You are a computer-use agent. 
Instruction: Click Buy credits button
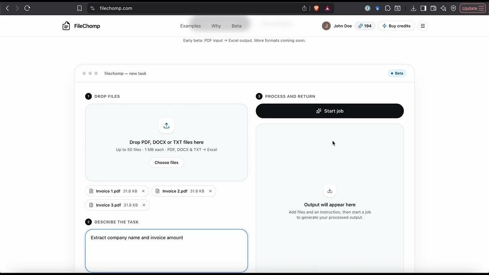[396, 26]
